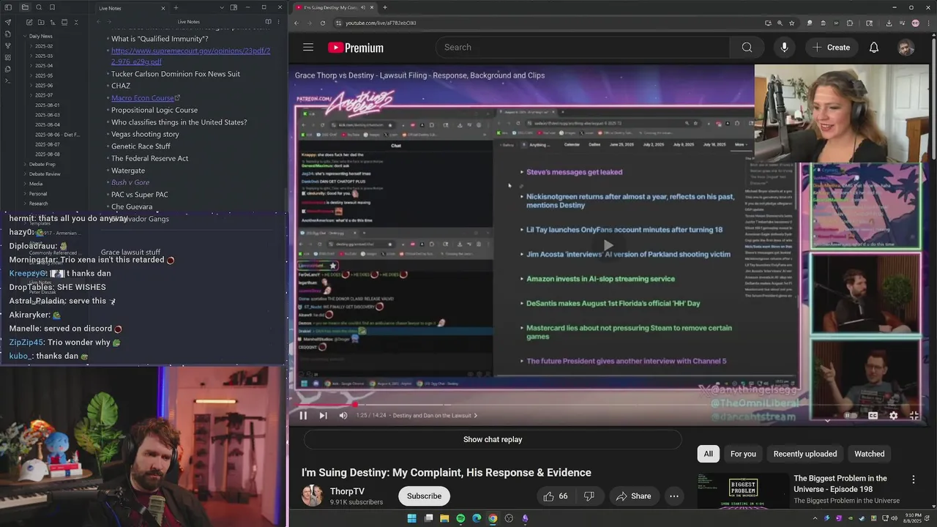Expand the 2025-02 folder
The width and height of the screenshot is (937, 527).
point(42,46)
